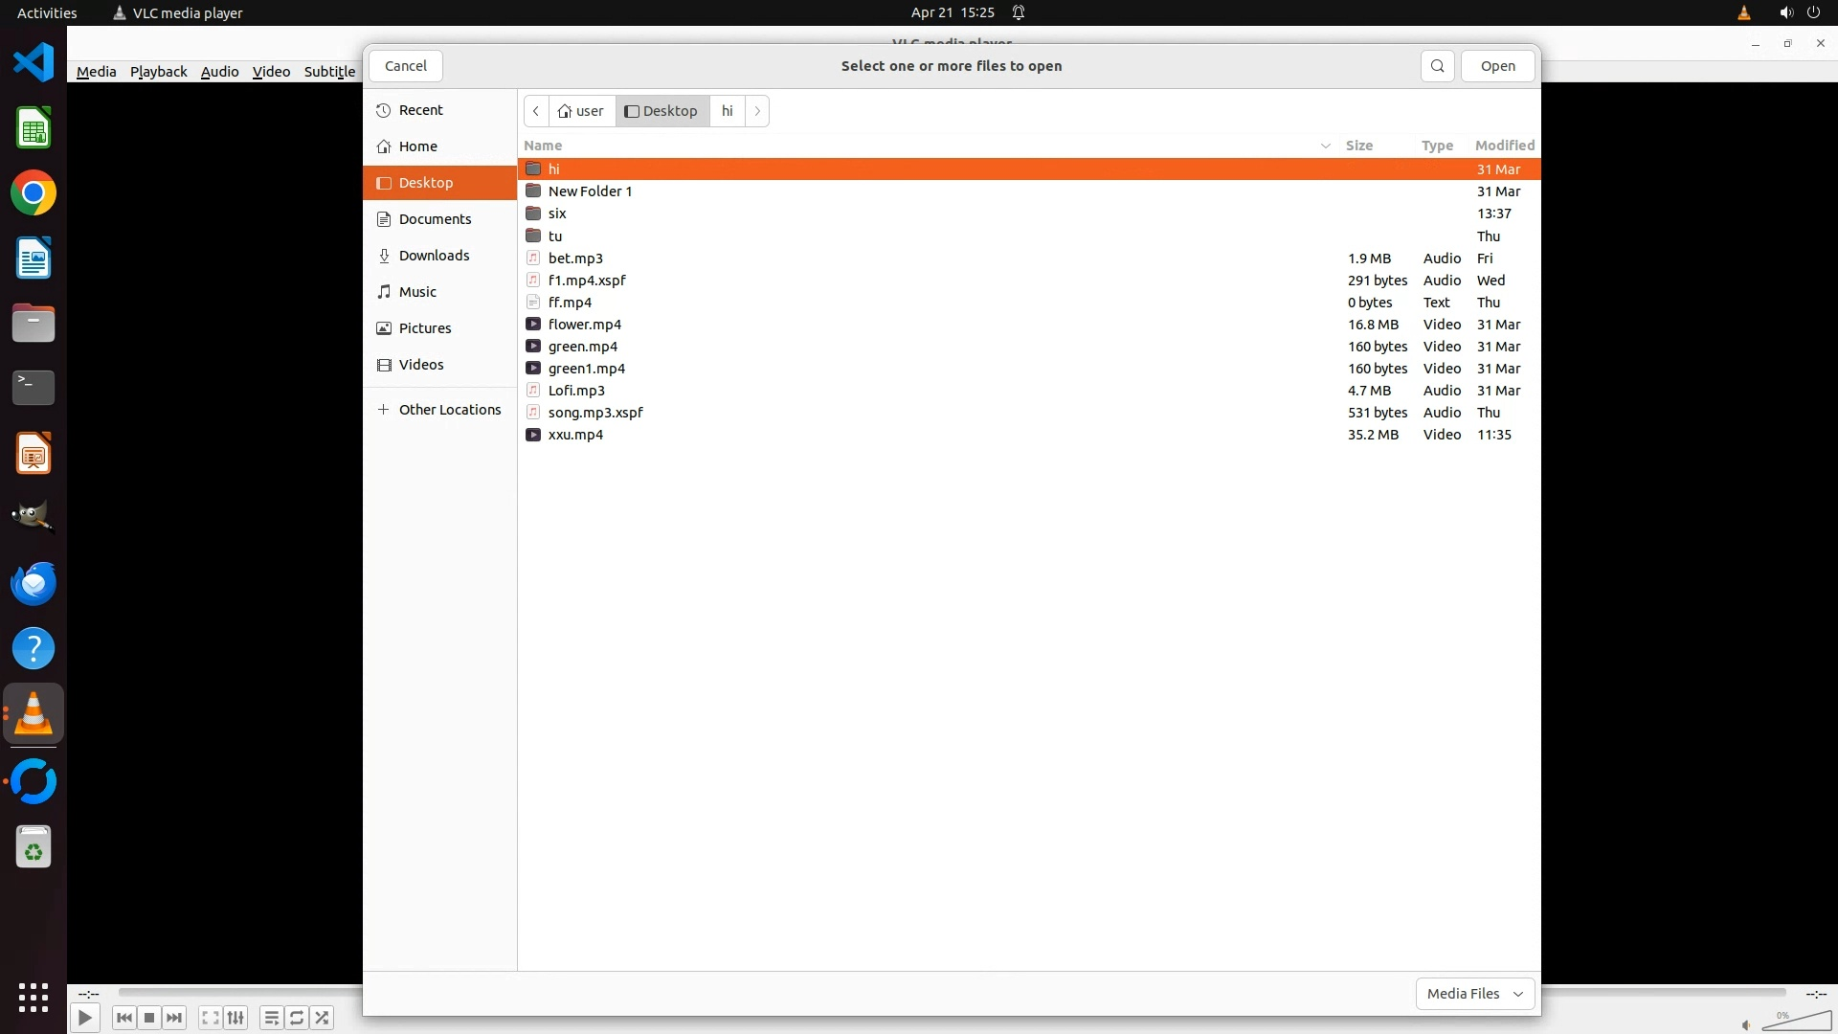1838x1034 pixels.
Task: Go back with path bar left chevron
Action: point(536,111)
